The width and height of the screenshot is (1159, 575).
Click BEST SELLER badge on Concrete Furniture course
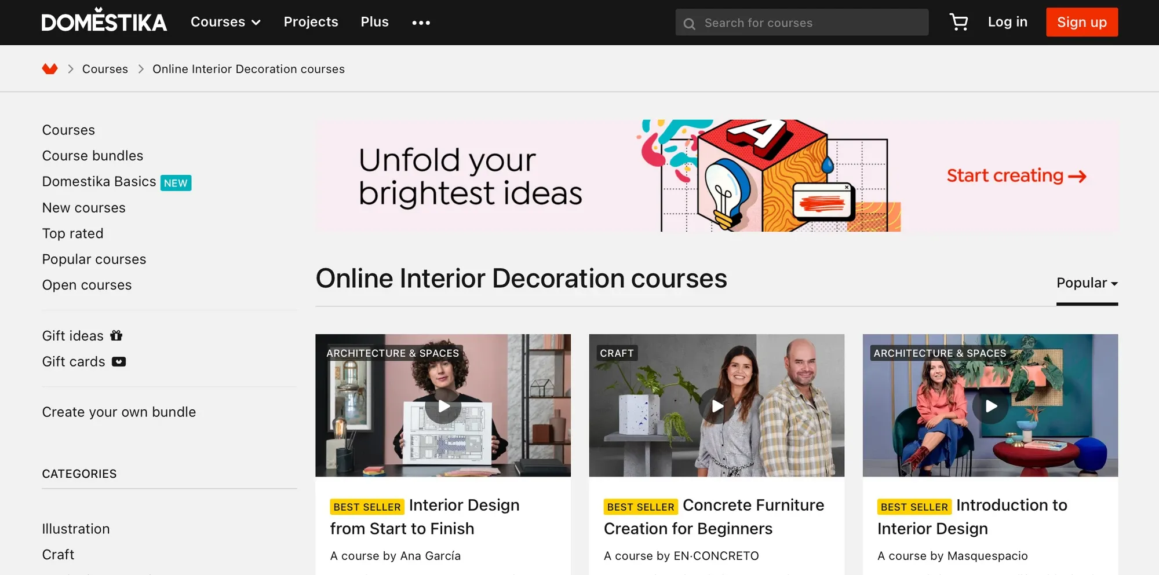[x=640, y=507]
